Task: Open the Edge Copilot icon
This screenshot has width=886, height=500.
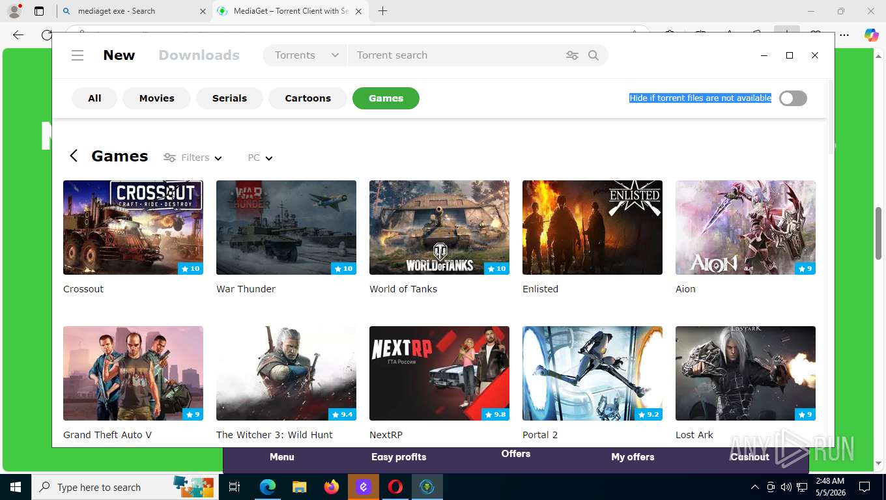Action: 871,35
